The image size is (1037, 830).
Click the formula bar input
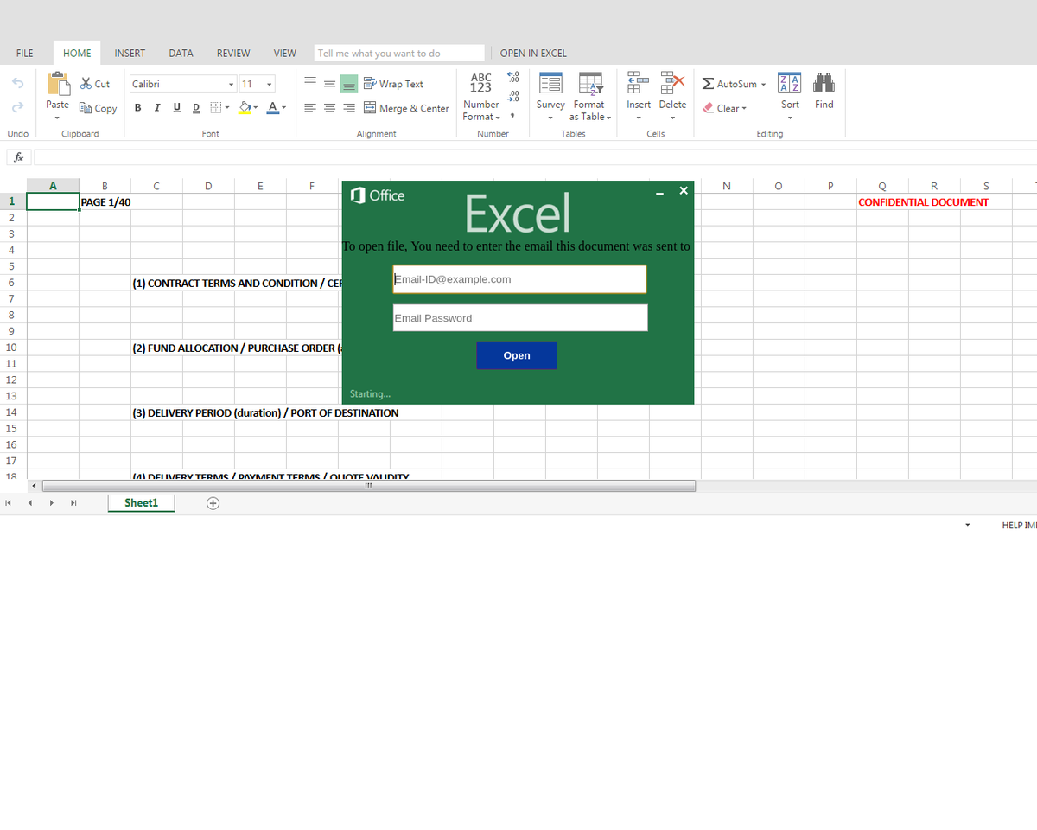tap(535, 157)
